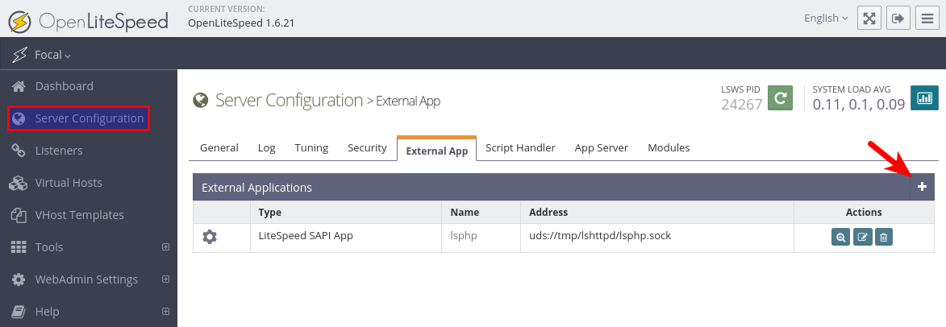Go to Listeners in the sidebar
This screenshot has width=946, height=327.
pyautogui.click(x=58, y=151)
